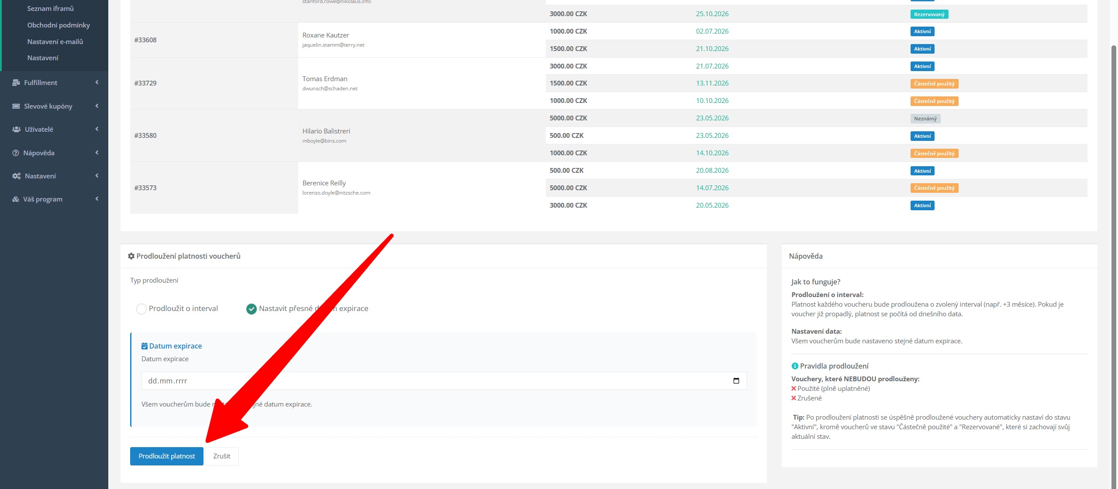This screenshot has height=489, width=1118.
Task: Expand the Váš program submenu arrow
Action: coord(97,199)
